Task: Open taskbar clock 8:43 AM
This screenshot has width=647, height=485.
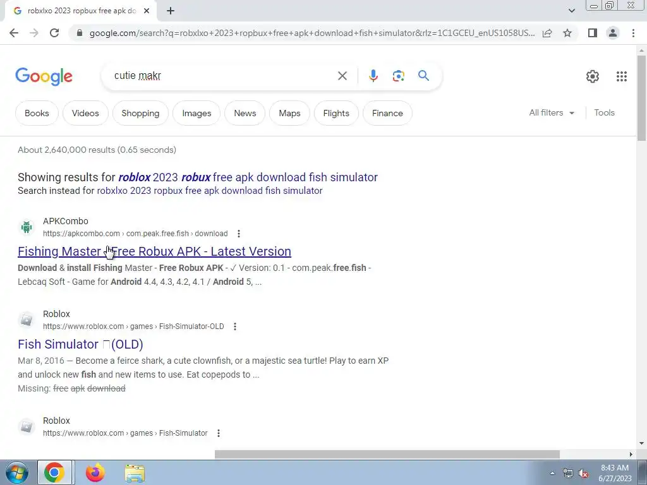Action: [x=615, y=473]
